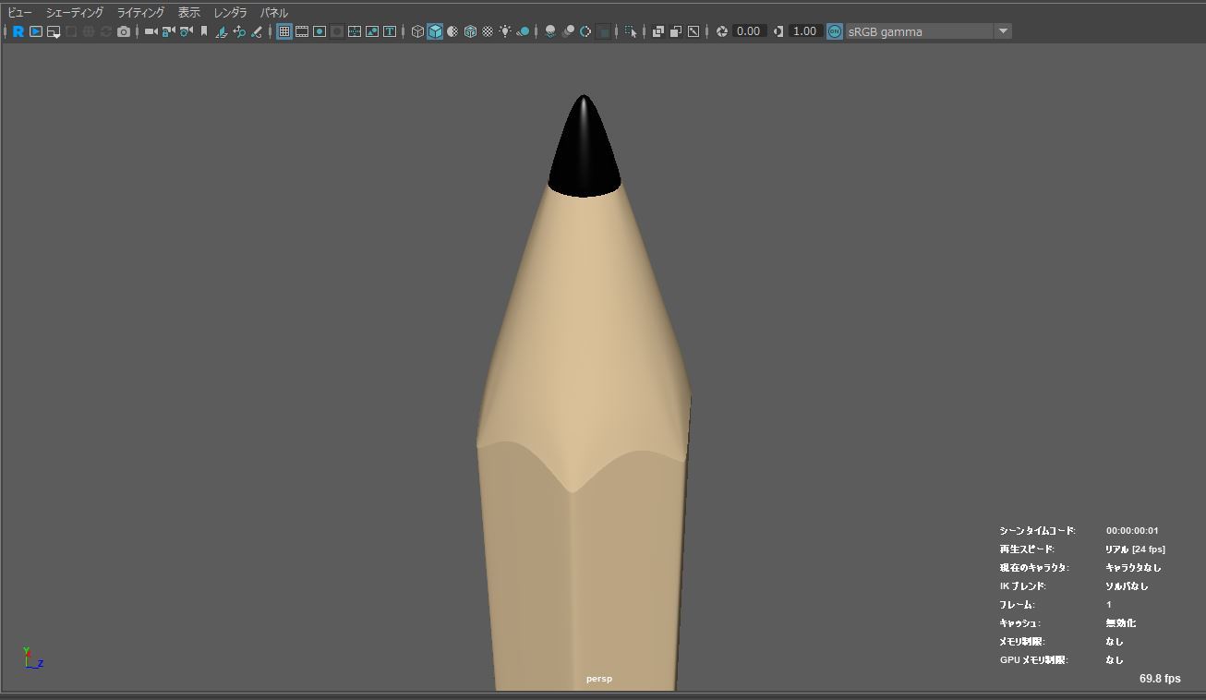Image resolution: width=1206 pixels, height=700 pixels.
Task: Toggle the film gate display
Action: [302, 31]
